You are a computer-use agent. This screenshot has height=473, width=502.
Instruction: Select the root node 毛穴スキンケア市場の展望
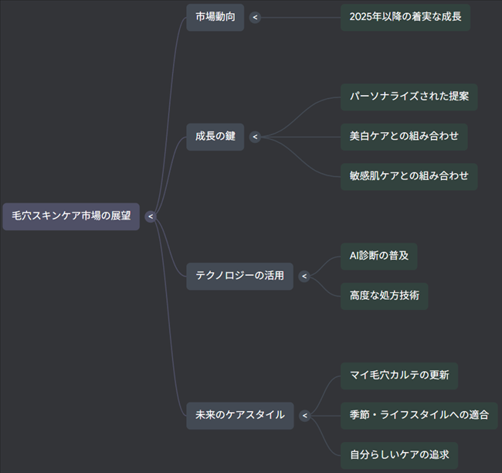coord(71,216)
